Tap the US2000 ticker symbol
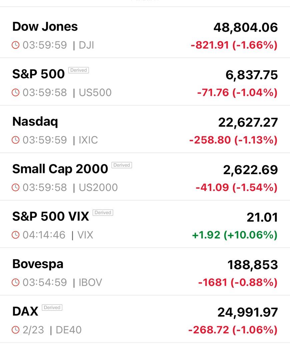Image resolution: width=290 pixels, height=344 pixels. [x=98, y=188]
